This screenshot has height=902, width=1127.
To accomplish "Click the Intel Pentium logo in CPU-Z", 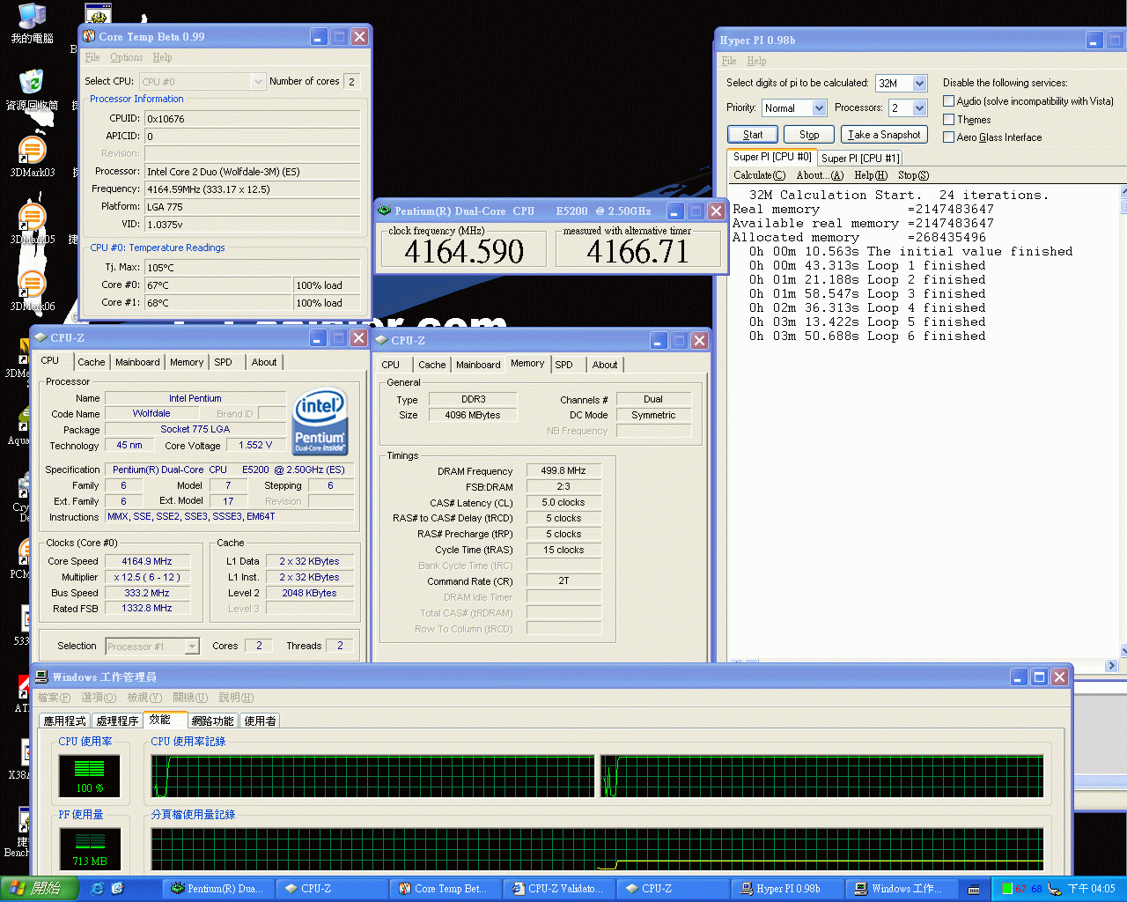I will click(x=320, y=423).
